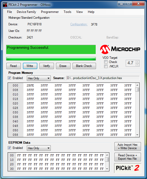Click Auto Import Hex + Write Device
The width and height of the screenshot is (147, 179).
[x=128, y=146]
